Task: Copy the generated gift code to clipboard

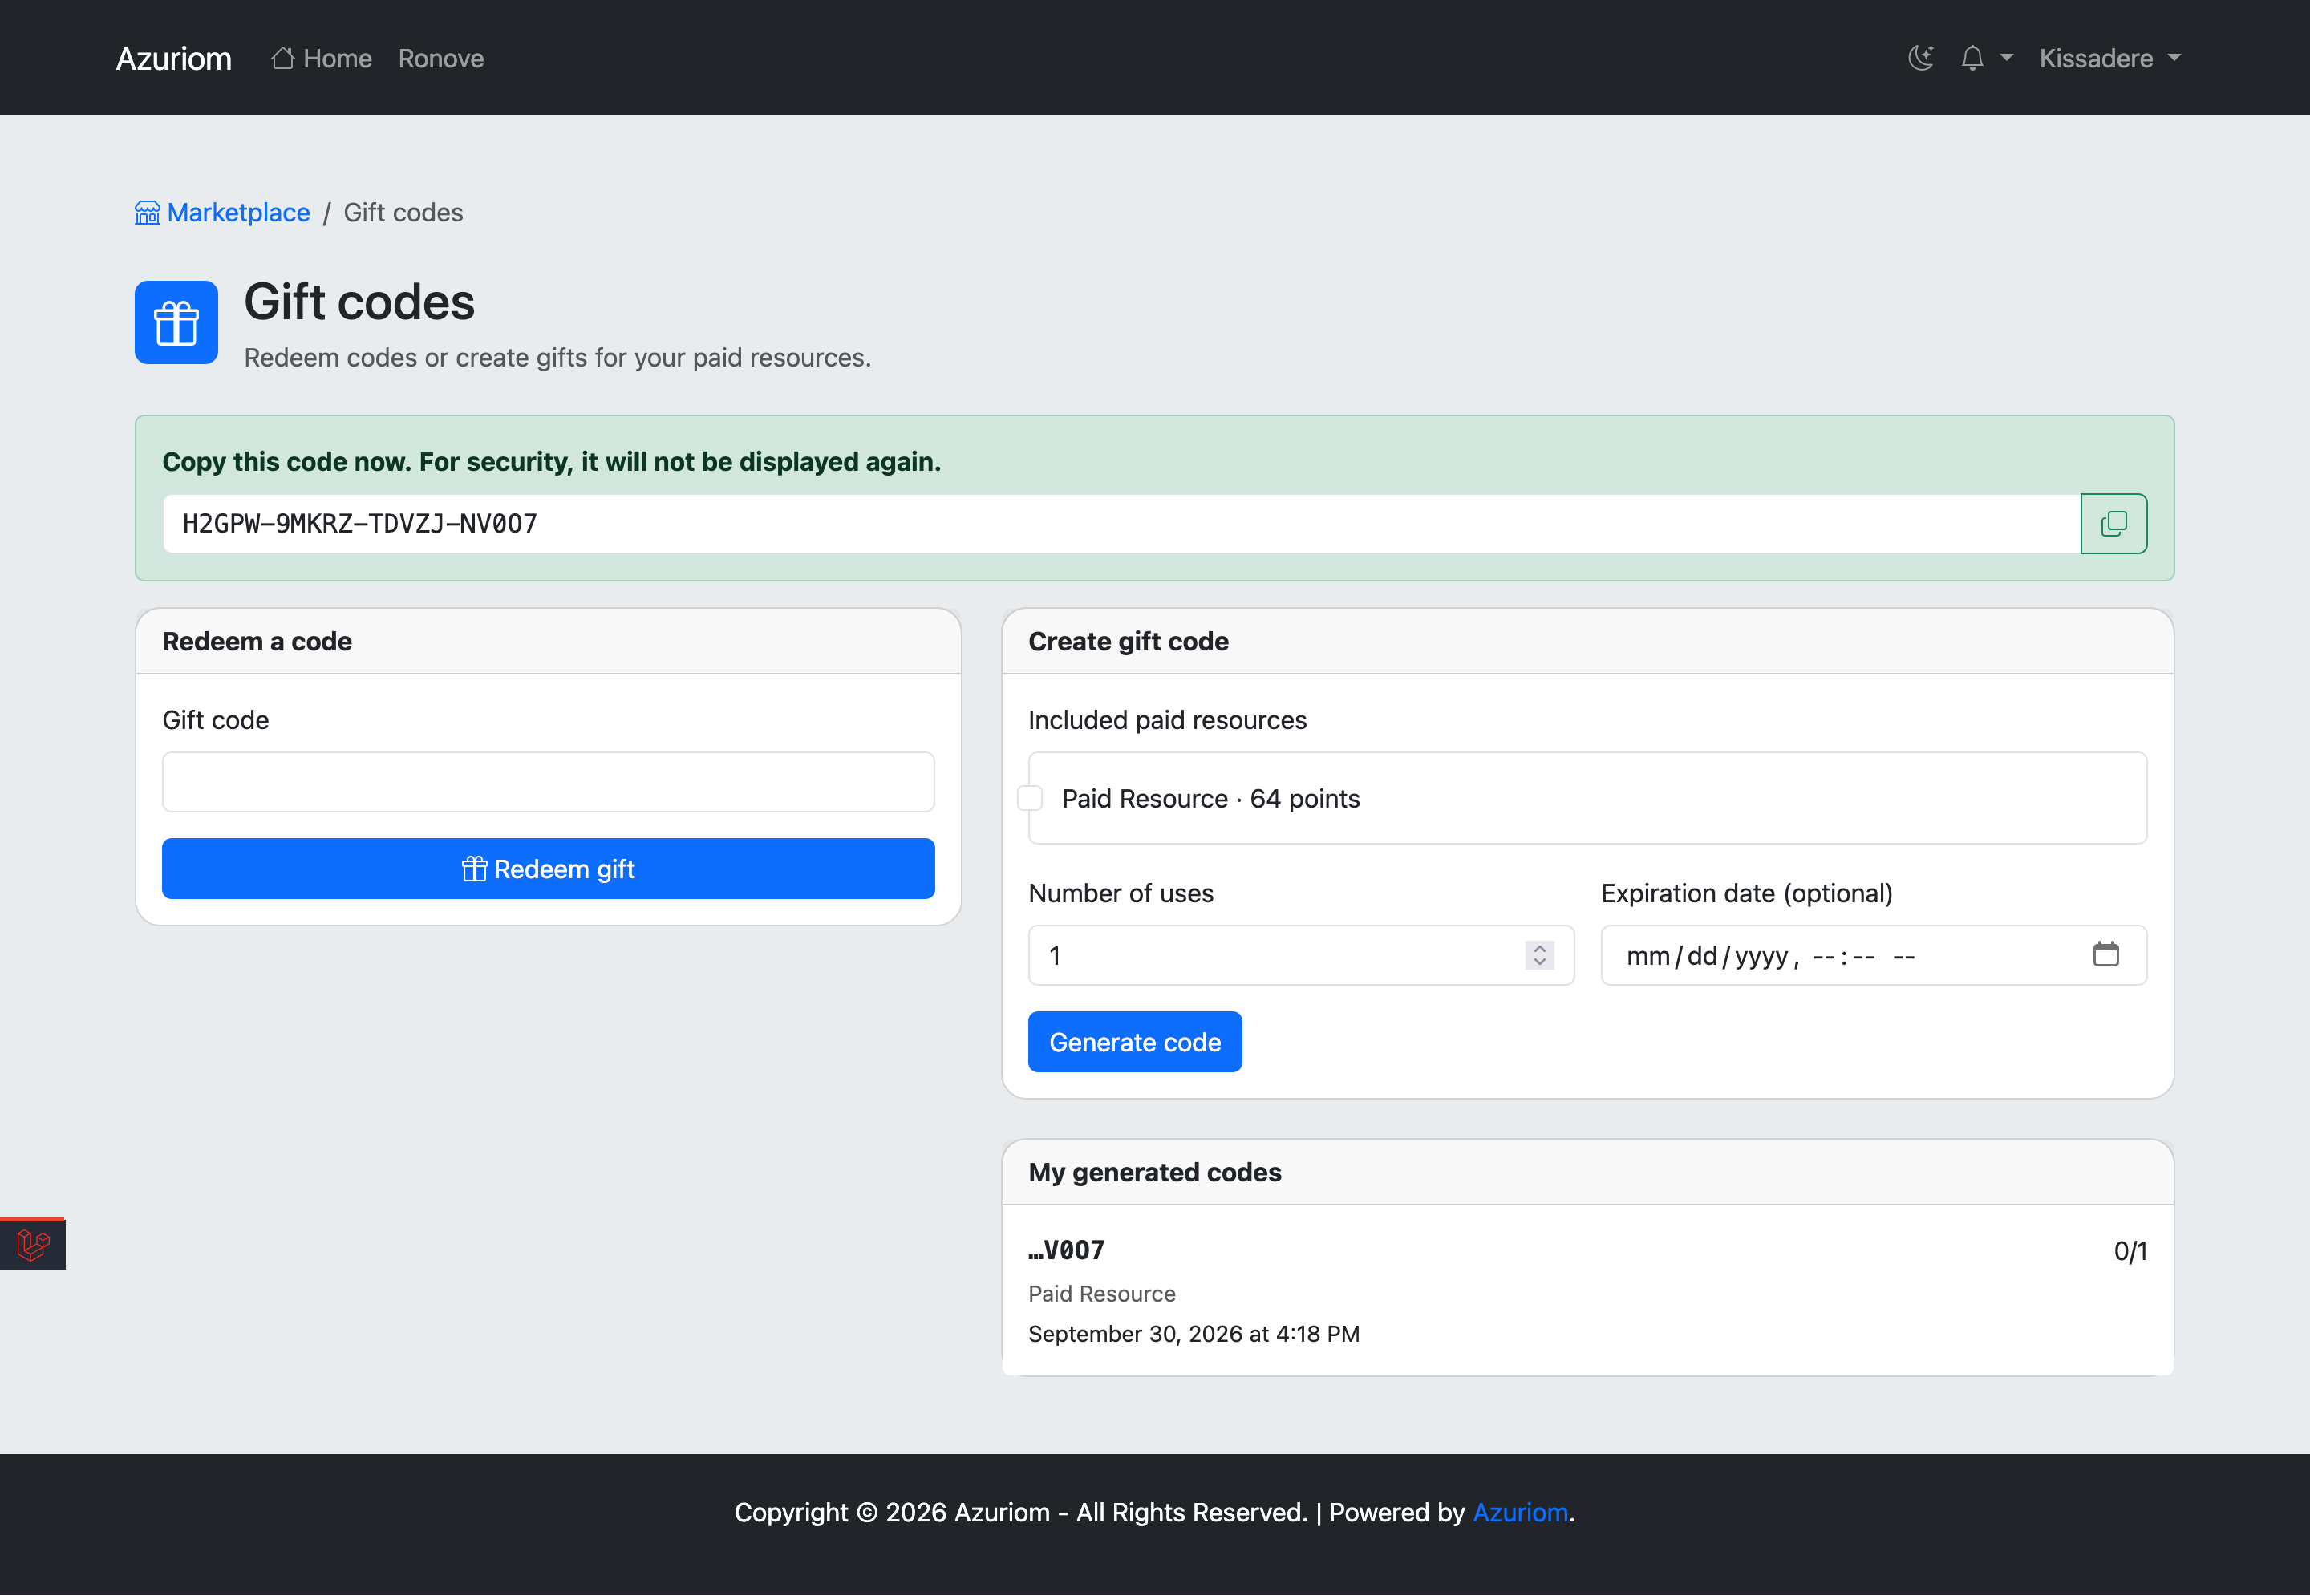Action: pyautogui.click(x=2113, y=523)
